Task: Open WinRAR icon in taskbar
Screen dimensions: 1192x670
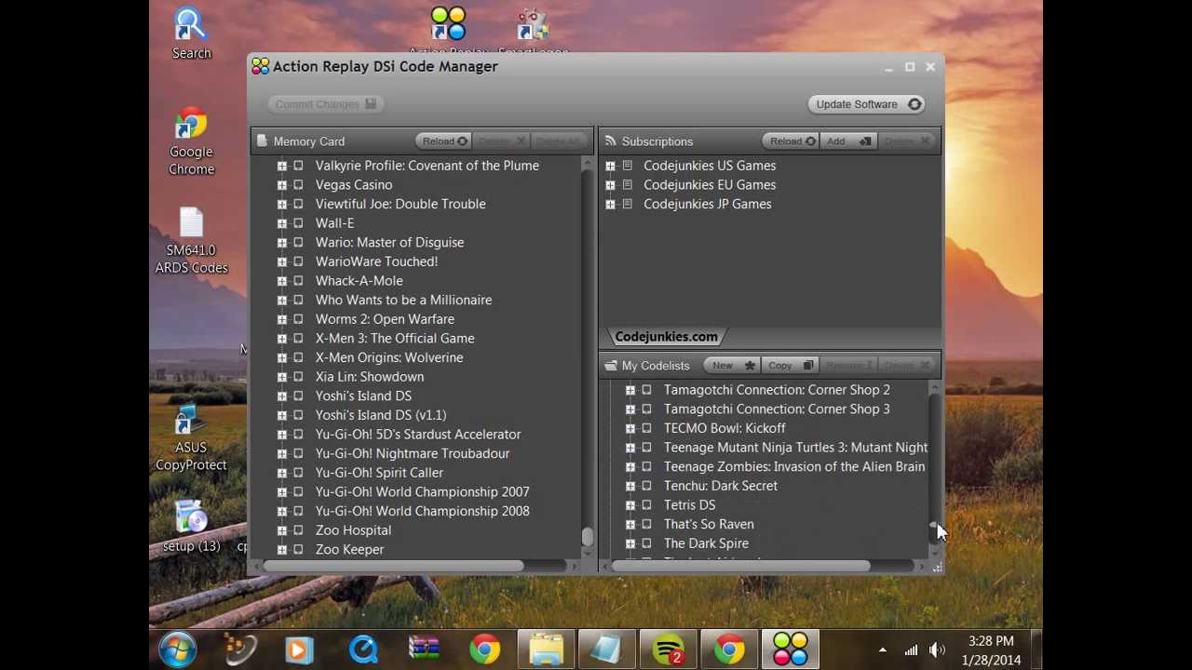Action: click(424, 650)
